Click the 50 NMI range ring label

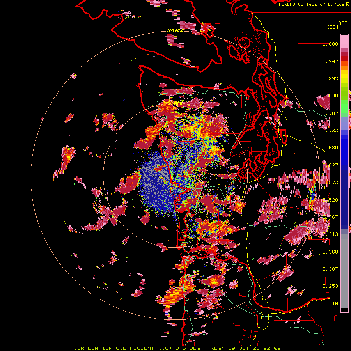click(x=175, y=103)
